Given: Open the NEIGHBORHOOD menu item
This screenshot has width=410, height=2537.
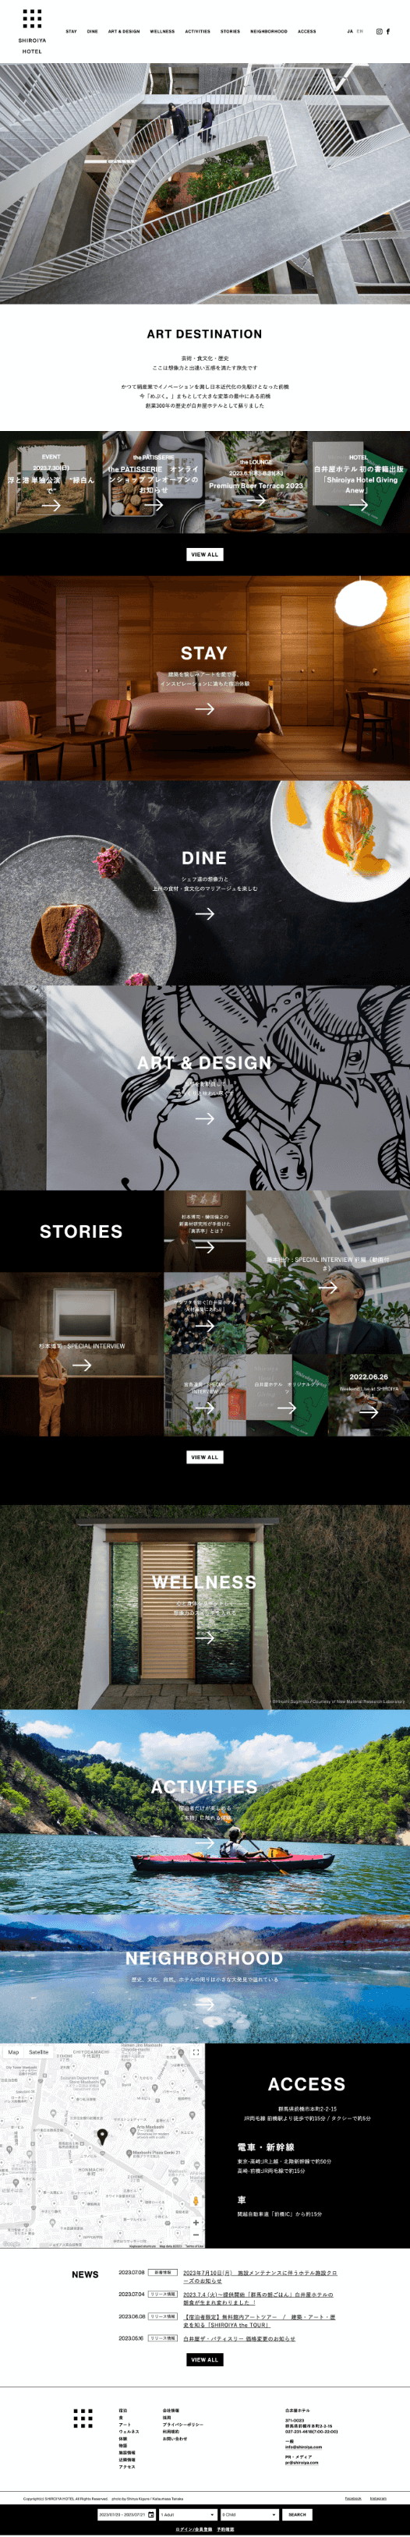Looking at the screenshot, I should tap(269, 31).
